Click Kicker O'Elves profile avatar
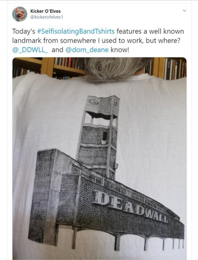 point(20,14)
